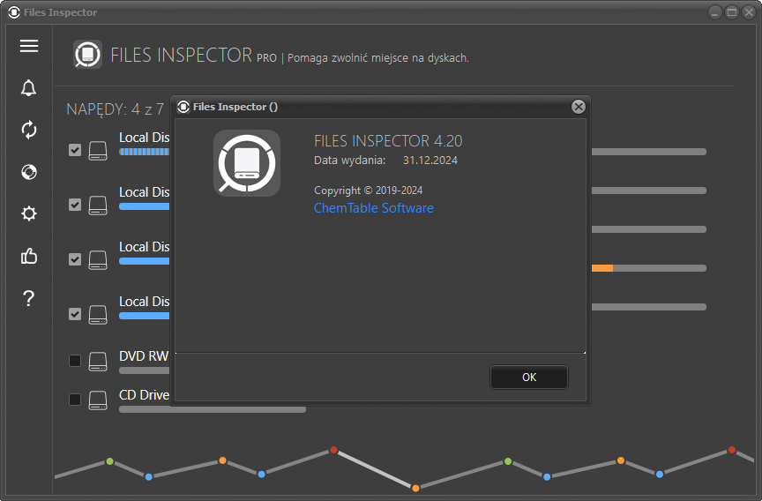Open the hamburger menu in sidebar
Viewport: 762px width, 501px height.
(29, 46)
